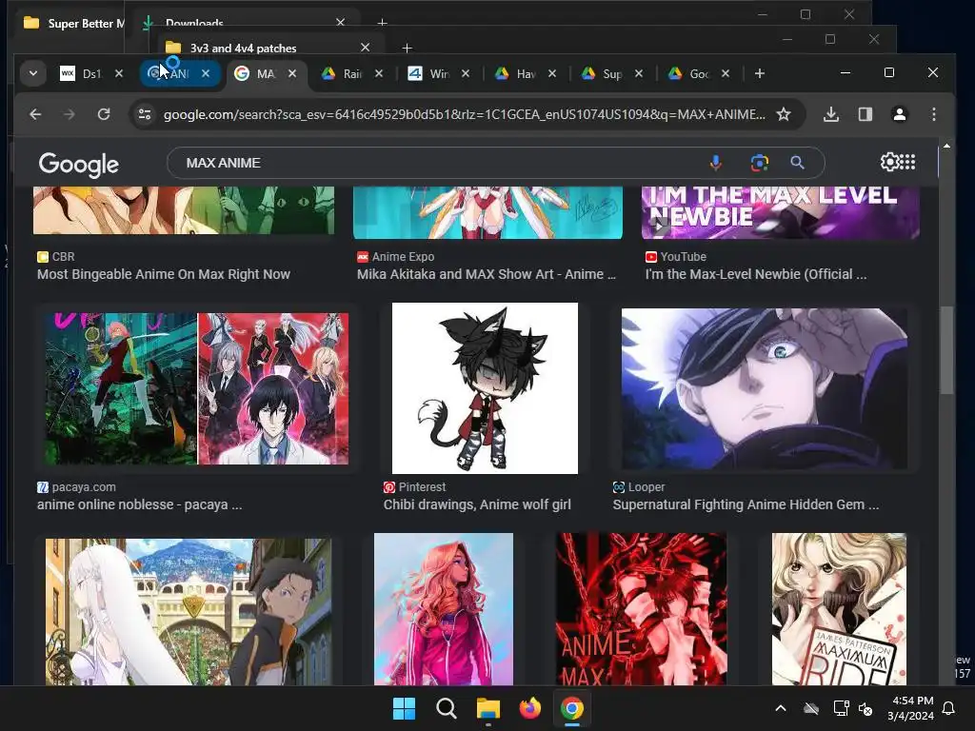Open the Windows Start menu

pyautogui.click(x=404, y=708)
